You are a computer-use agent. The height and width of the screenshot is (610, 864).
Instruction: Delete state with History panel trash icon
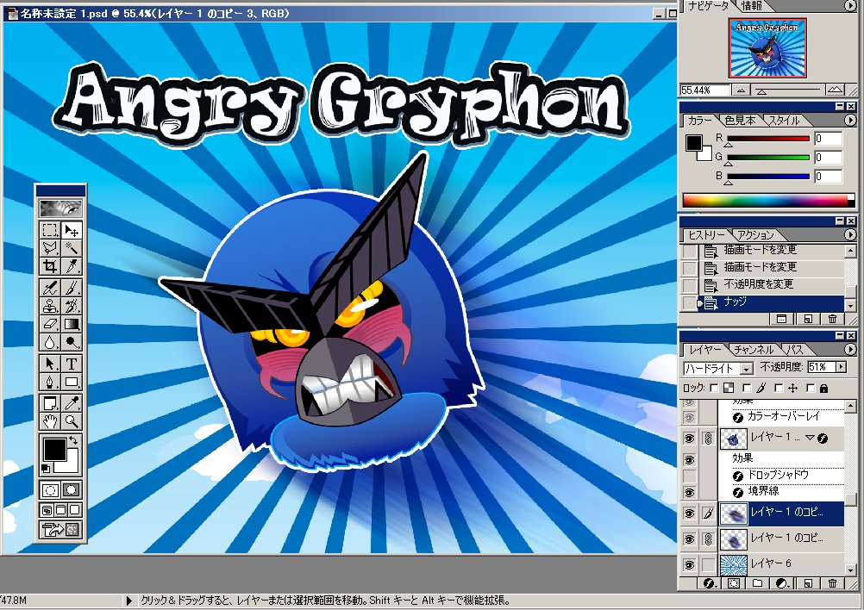tap(832, 319)
